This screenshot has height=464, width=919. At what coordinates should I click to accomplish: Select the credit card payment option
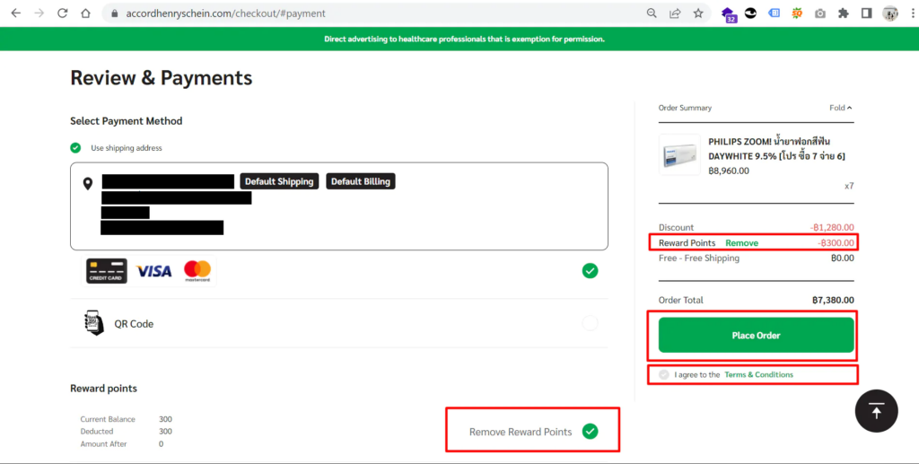click(x=590, y=270)
